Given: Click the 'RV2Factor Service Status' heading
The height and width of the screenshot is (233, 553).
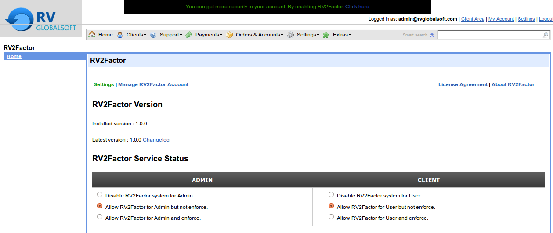Looking at the screenshot, I should [140, 159].
